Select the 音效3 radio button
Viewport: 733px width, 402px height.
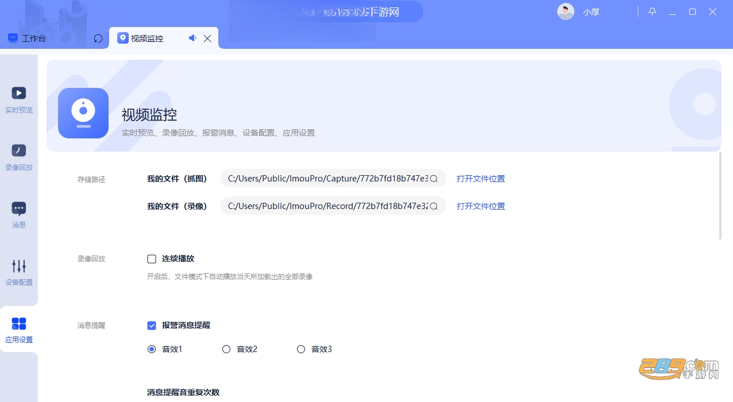click(301, 349)
